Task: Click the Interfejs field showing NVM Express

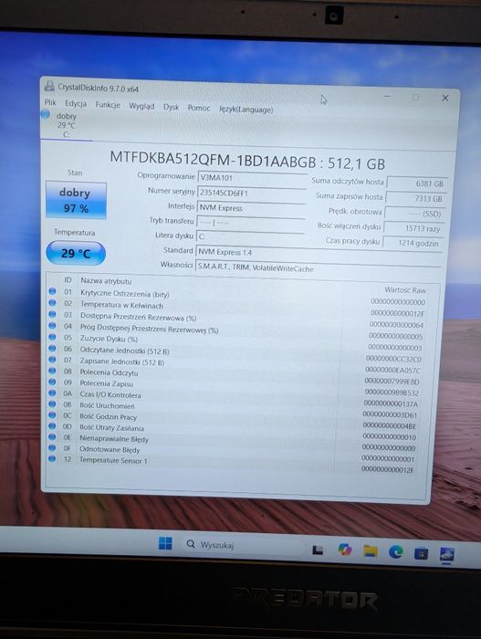Action: click(x=251, y=208)
